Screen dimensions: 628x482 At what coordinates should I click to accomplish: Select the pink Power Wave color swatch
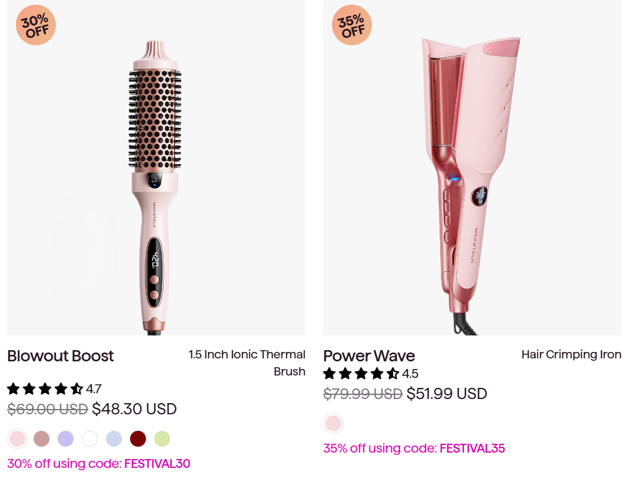click(333, 423)
